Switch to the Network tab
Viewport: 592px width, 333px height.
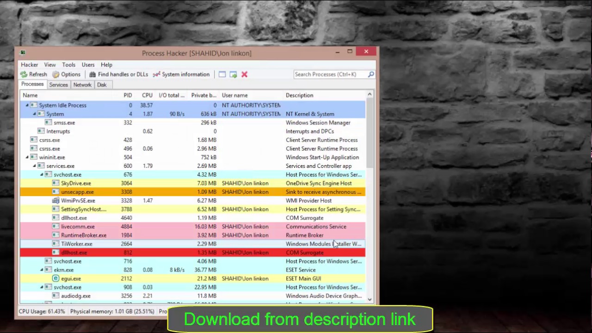pyautogui.click(x=82, y=85)
